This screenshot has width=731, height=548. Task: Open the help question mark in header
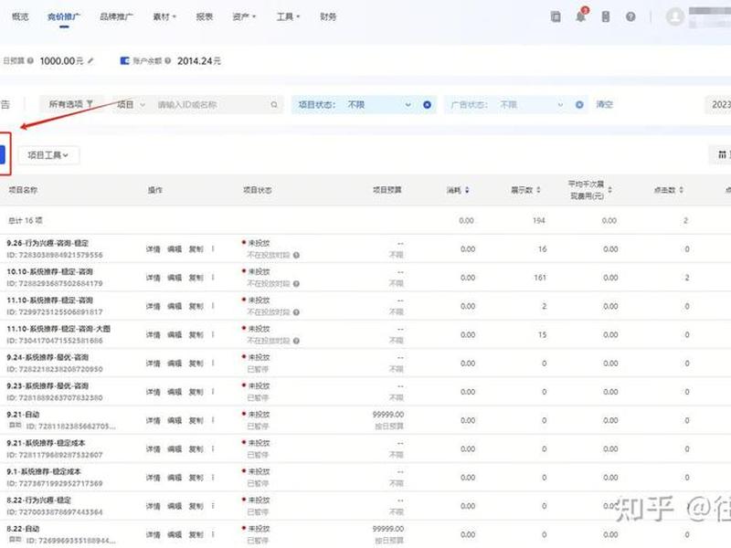(x=630, y=16)
